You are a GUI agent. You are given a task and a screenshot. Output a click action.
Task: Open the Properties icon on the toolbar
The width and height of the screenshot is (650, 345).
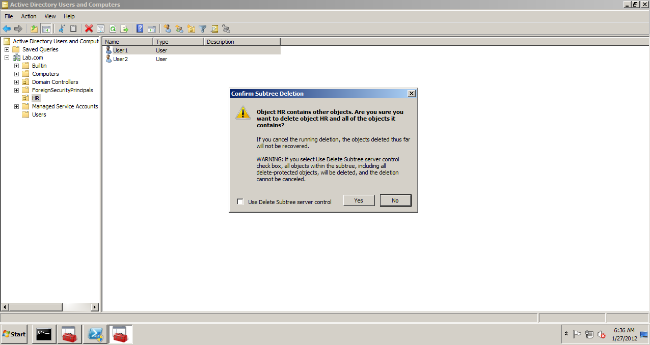click(x=100, y=28)
